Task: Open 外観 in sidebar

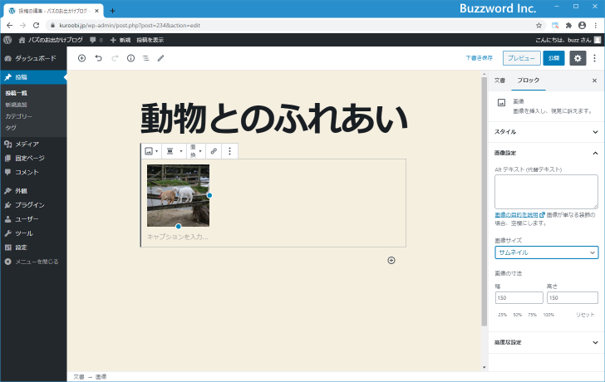Action: coord(33,191)
